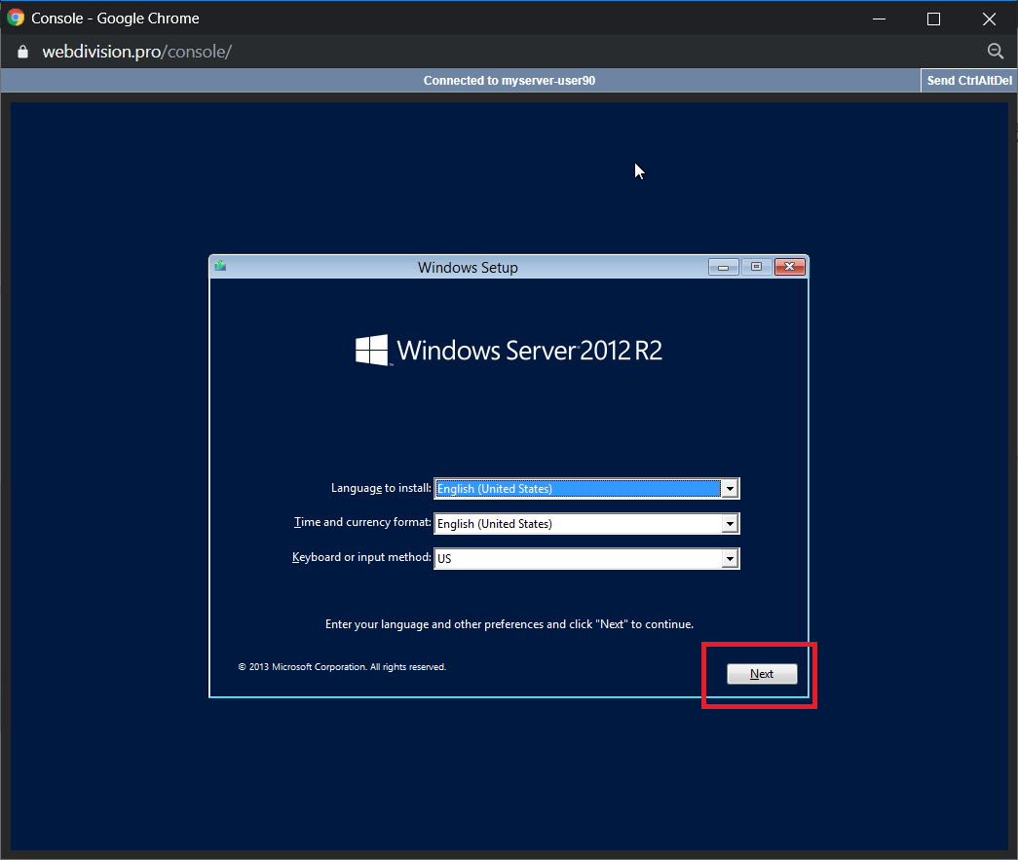Image resolution: width=1018 pixels, height=860 pixels.
Task: Open site info via the padlock icon
Action: (x=23, y=52)
